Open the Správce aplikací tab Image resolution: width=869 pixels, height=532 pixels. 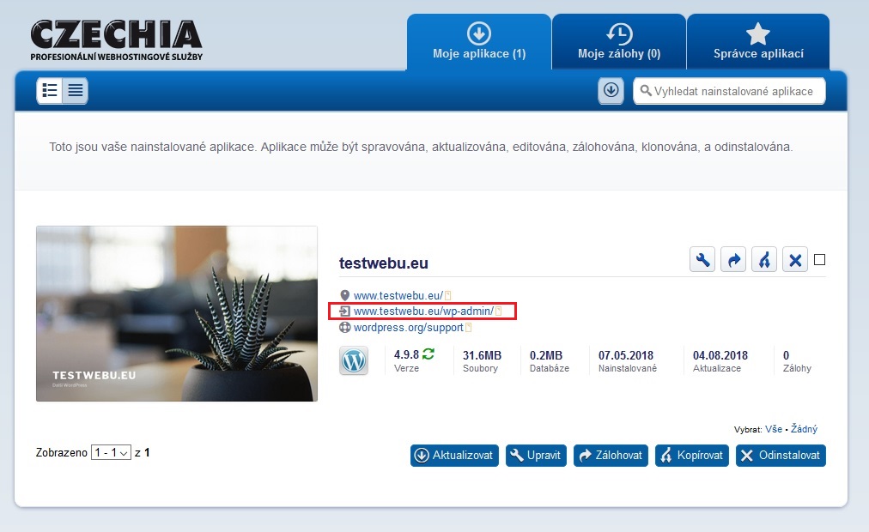[758, 42]
